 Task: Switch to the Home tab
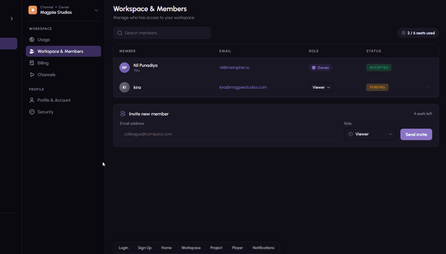click(x=166, y=248)
